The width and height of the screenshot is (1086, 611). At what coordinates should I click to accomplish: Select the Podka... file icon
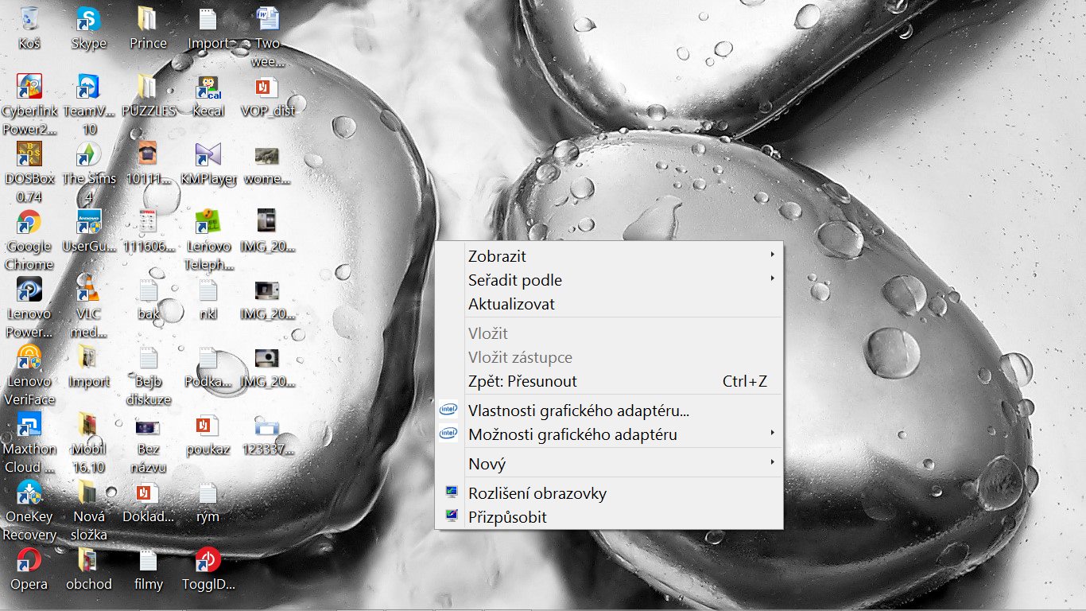[208, 356]
